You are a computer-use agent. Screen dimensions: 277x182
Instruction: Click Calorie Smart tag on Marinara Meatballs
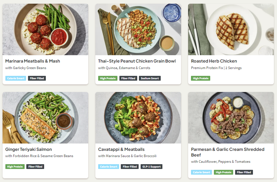click(16, 78)
